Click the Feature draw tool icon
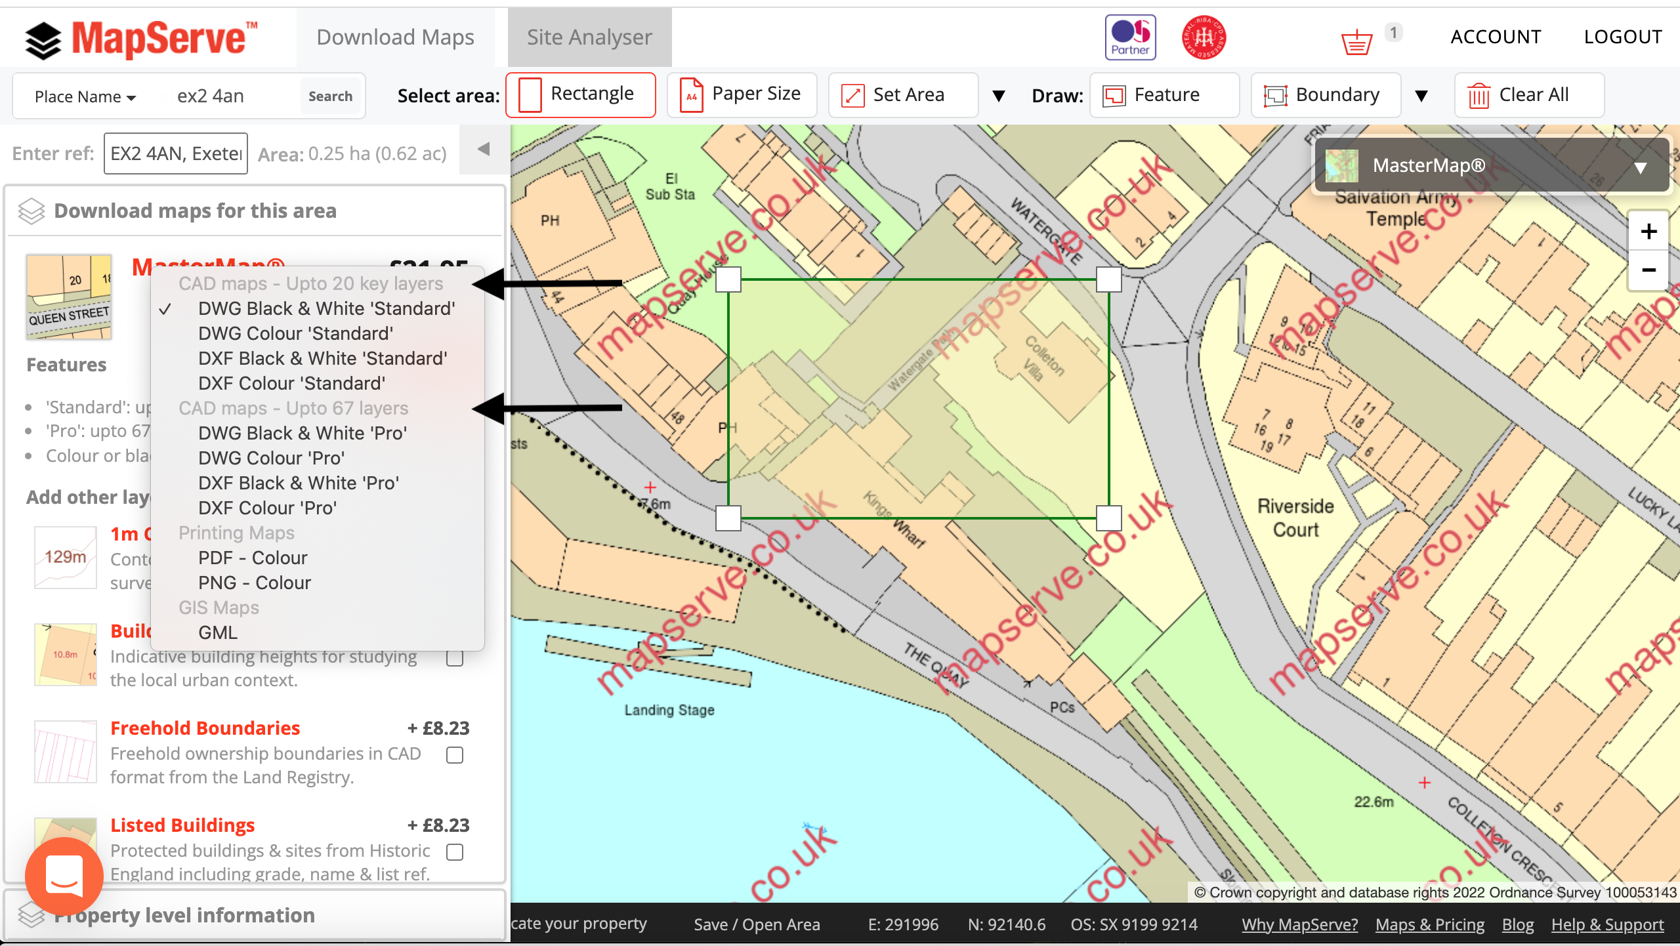The height and width of the screenshot is (946, 1680). pyautogui.click(x=1112, y=94)
